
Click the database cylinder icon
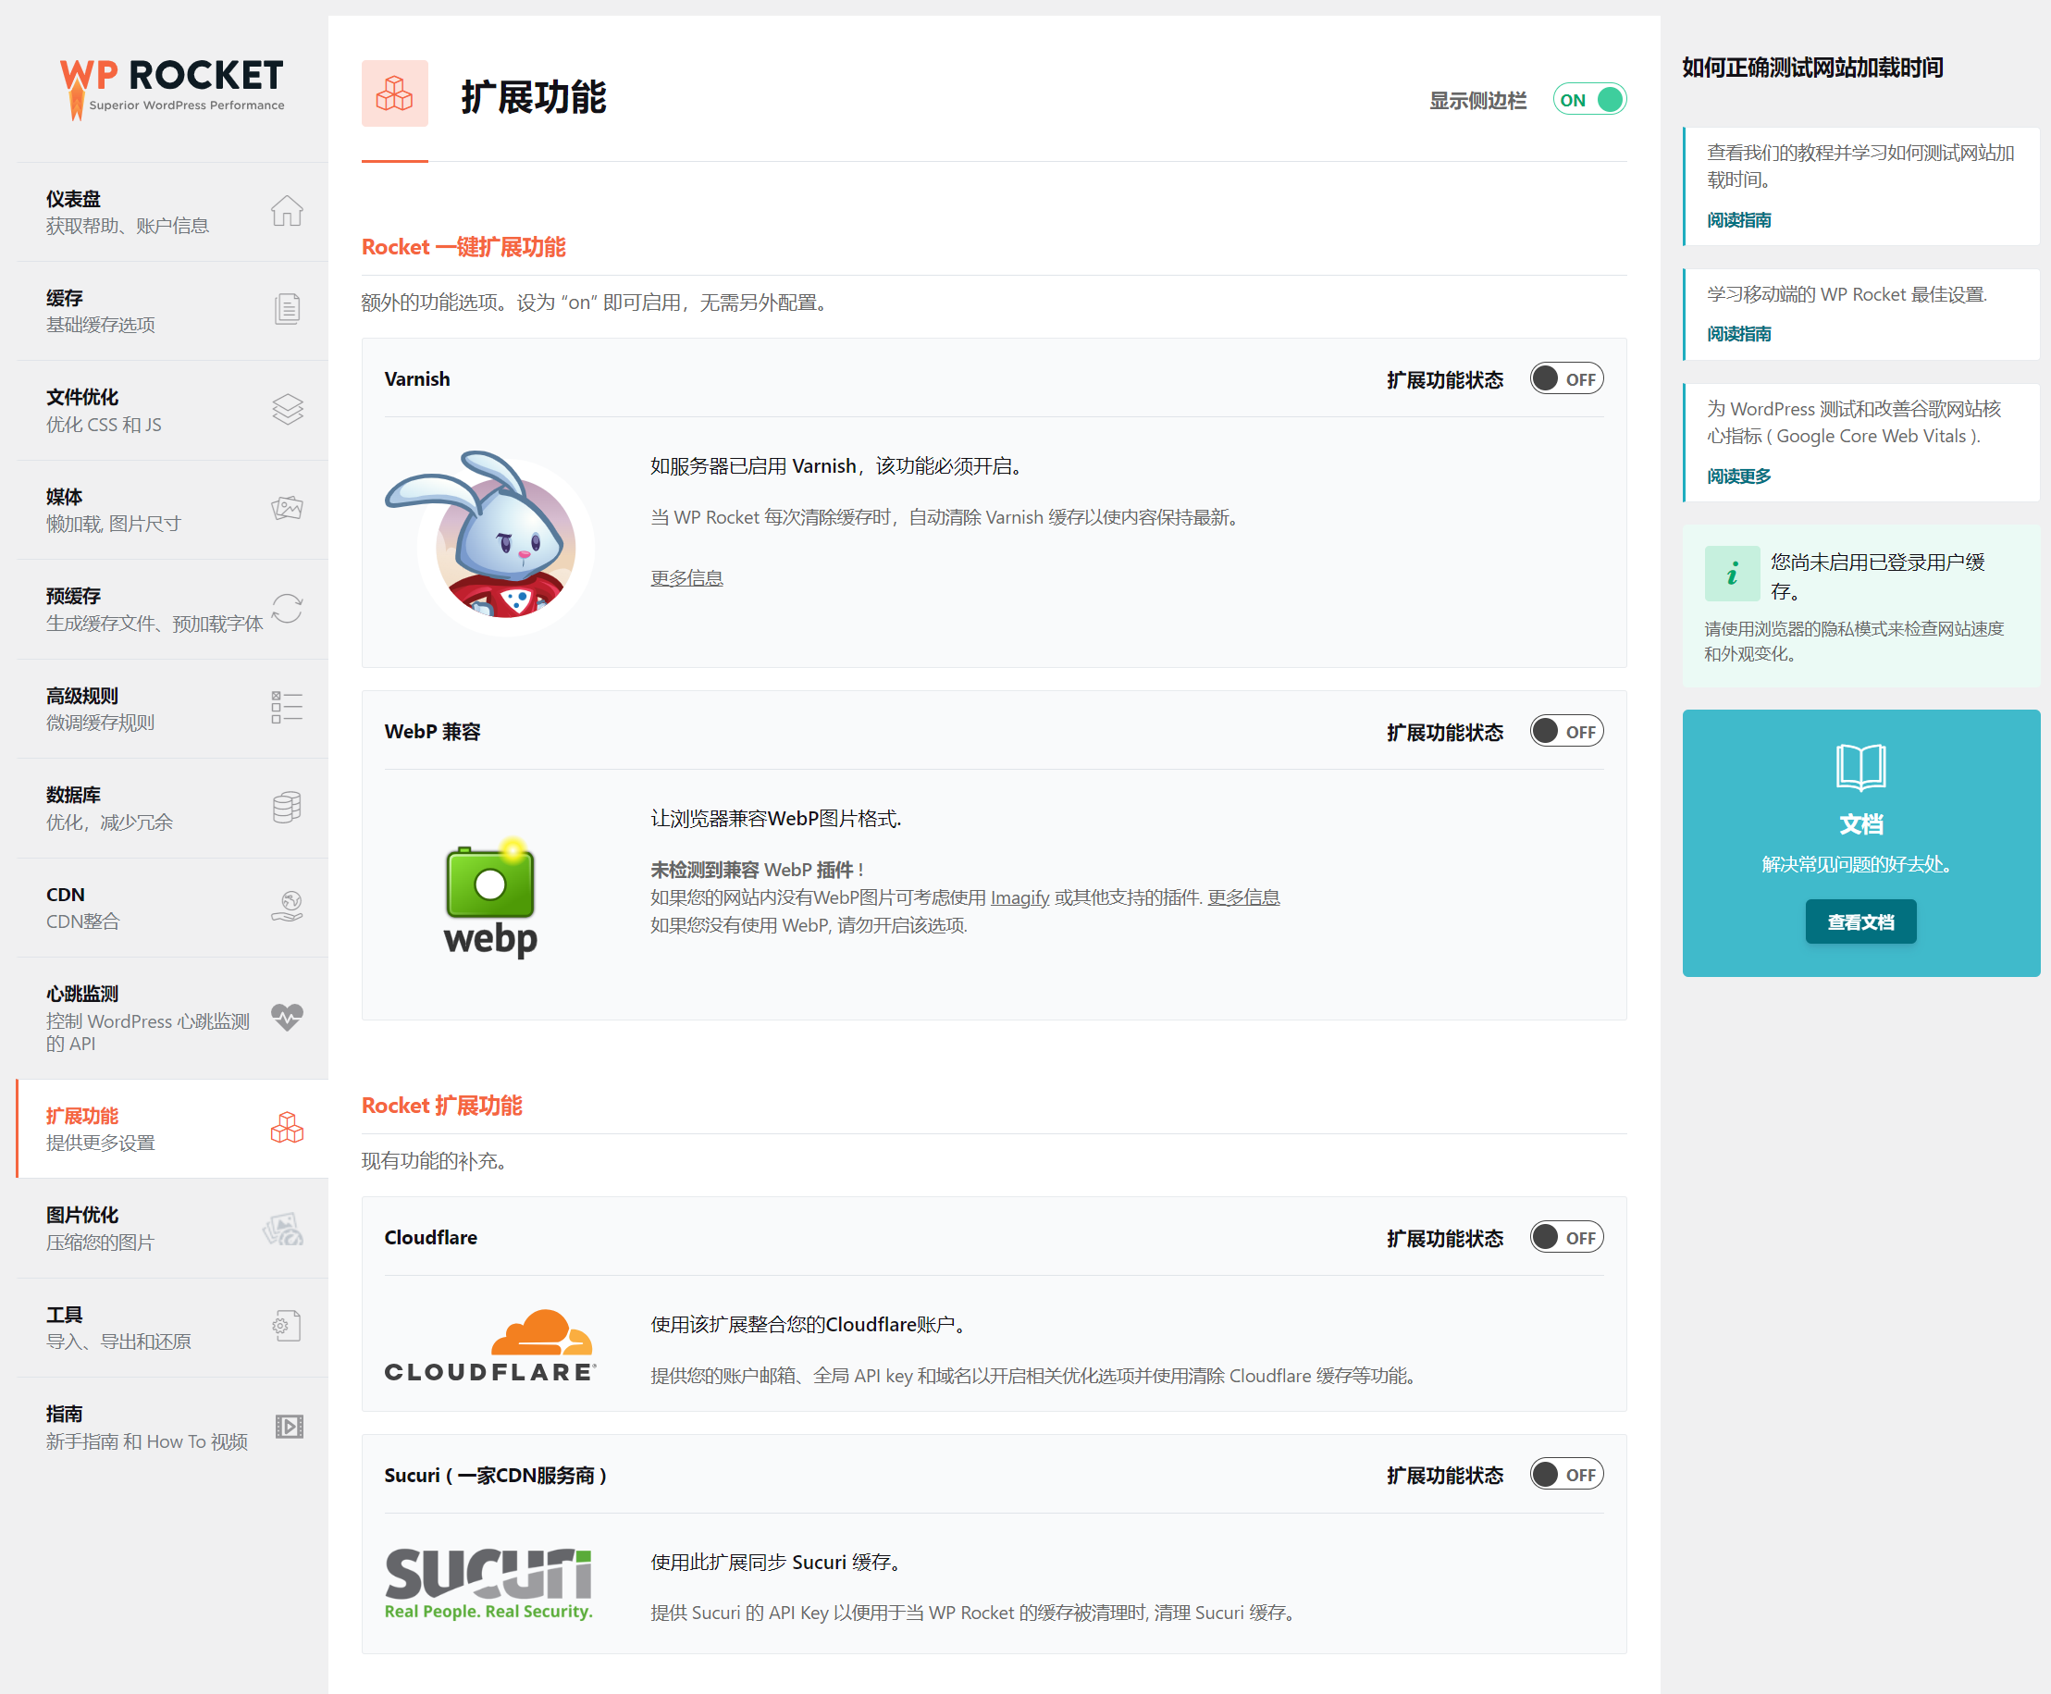287,807
